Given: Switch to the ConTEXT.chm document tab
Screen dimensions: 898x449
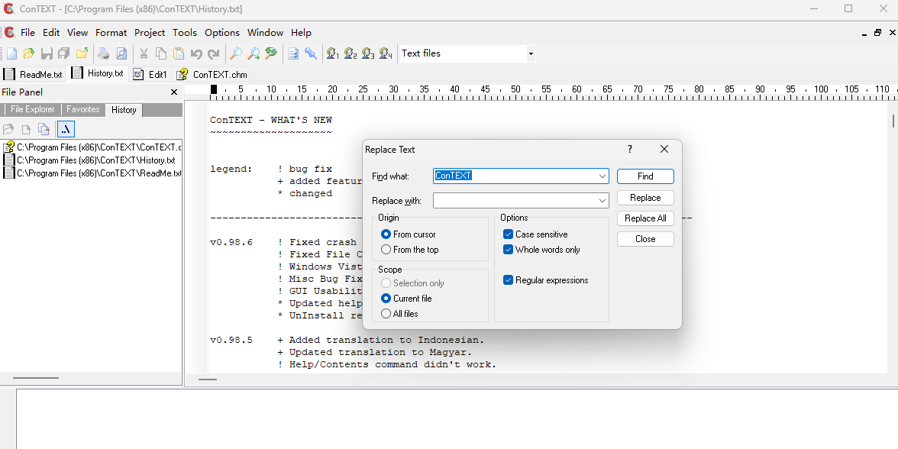Looking at the screenshot, I should 212,75.
